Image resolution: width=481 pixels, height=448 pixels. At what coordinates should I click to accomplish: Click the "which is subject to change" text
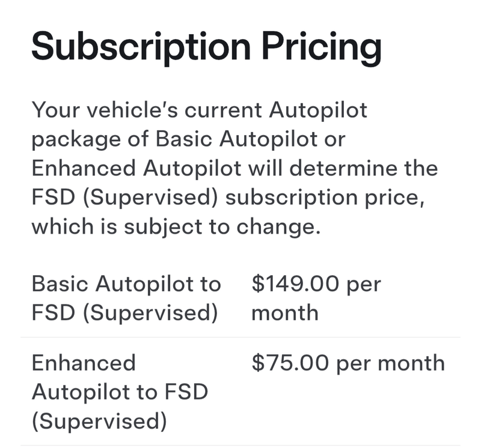[173, 227]
